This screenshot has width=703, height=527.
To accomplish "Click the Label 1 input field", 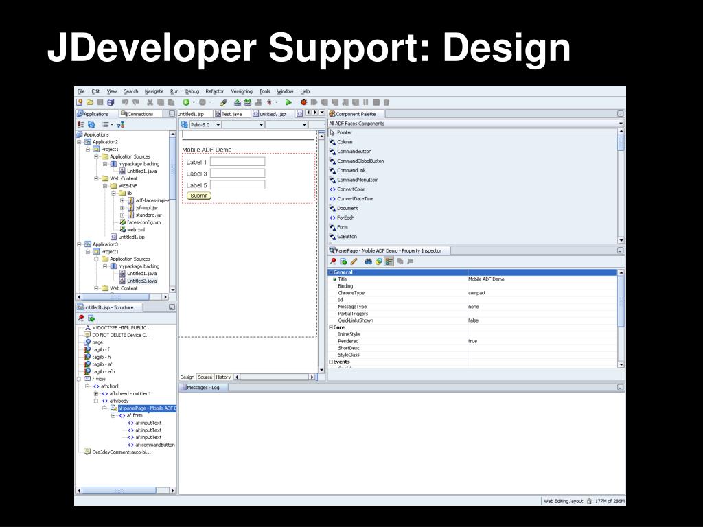I will tap(237, 162).
